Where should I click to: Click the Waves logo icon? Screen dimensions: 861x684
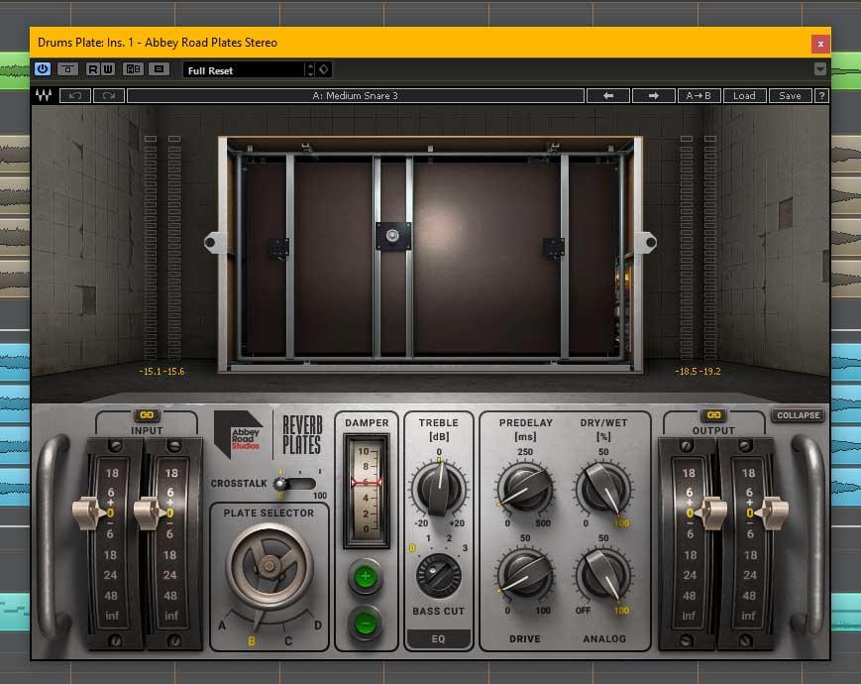(x=44, y=96)
